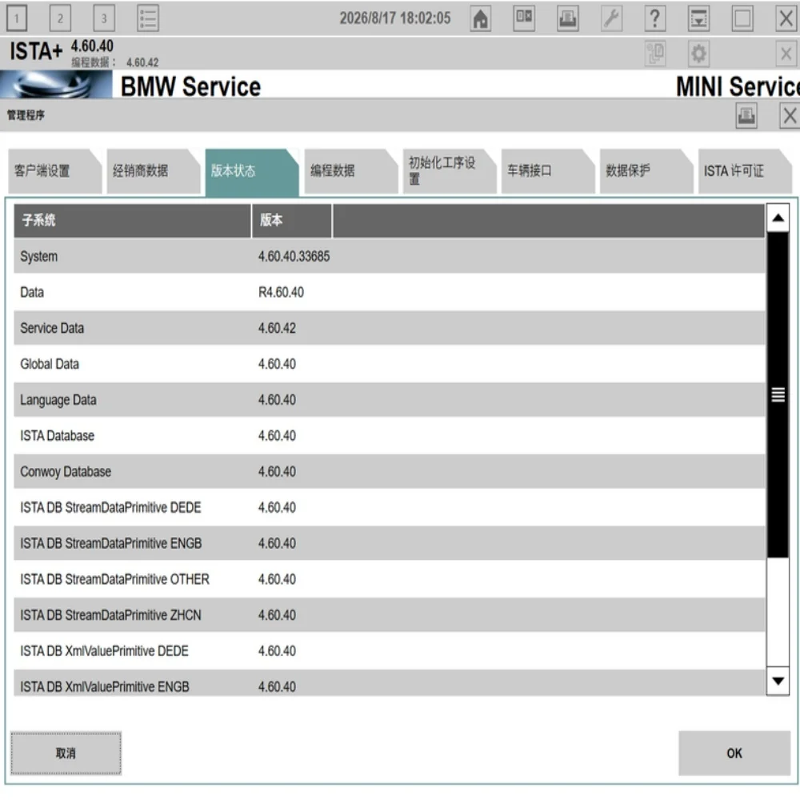The height and width of the screenshot is (800, 800).
Task: Select the ISTA Database row
Action: [x=390, y=436]
